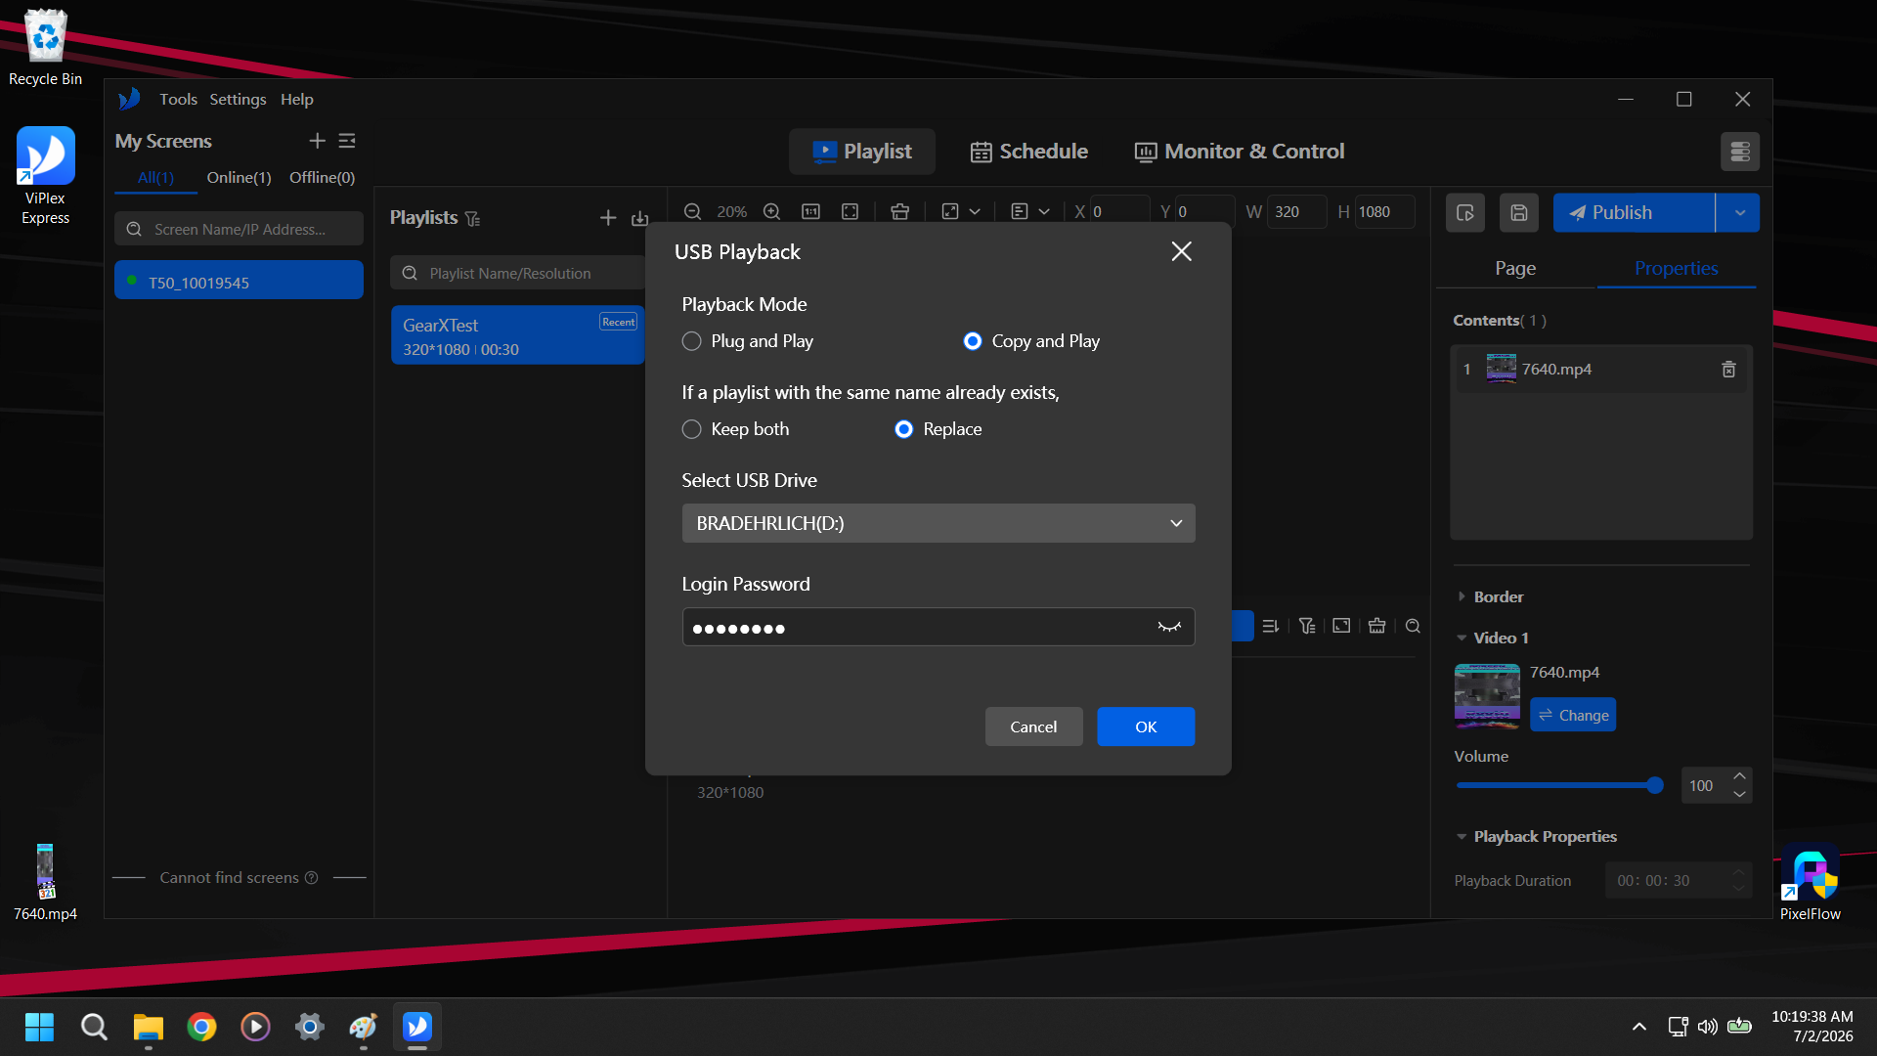Click the zoom out icon
This screenshot has height=1056, width=1877.
[x=692, y=212]
